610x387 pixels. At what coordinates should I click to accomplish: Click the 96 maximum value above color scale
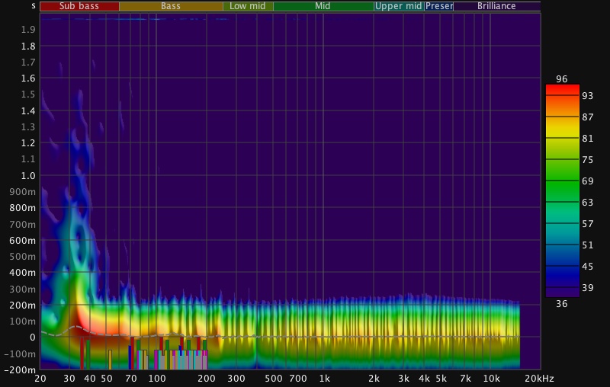(x=562, y=79)
